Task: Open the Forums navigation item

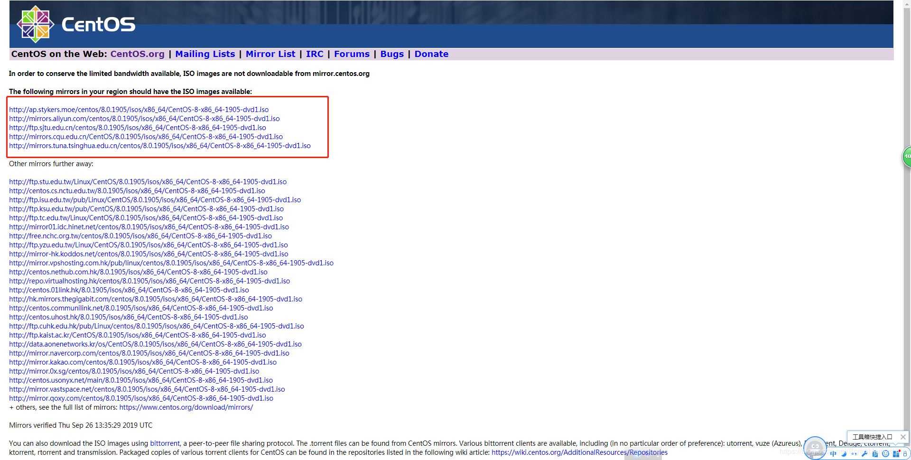Action: pyautogui.click(x=352, y=54)
